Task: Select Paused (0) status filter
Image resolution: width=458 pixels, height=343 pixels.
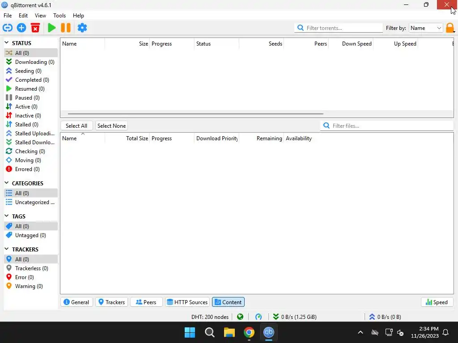Action: tap(31, 98)
